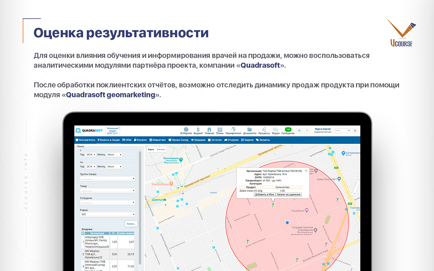Sort by the Организация column header
Viewport: 434px width, 271px height.
(x=97, y=233)
